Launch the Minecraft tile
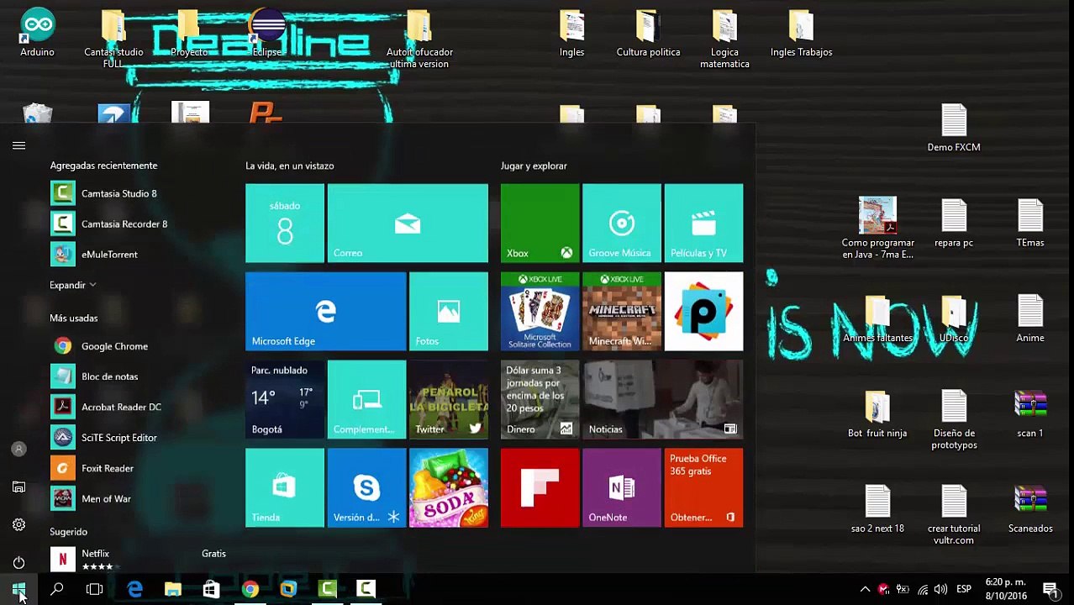The width and height of the screenshot is (1074, 605). click(622, 311)
